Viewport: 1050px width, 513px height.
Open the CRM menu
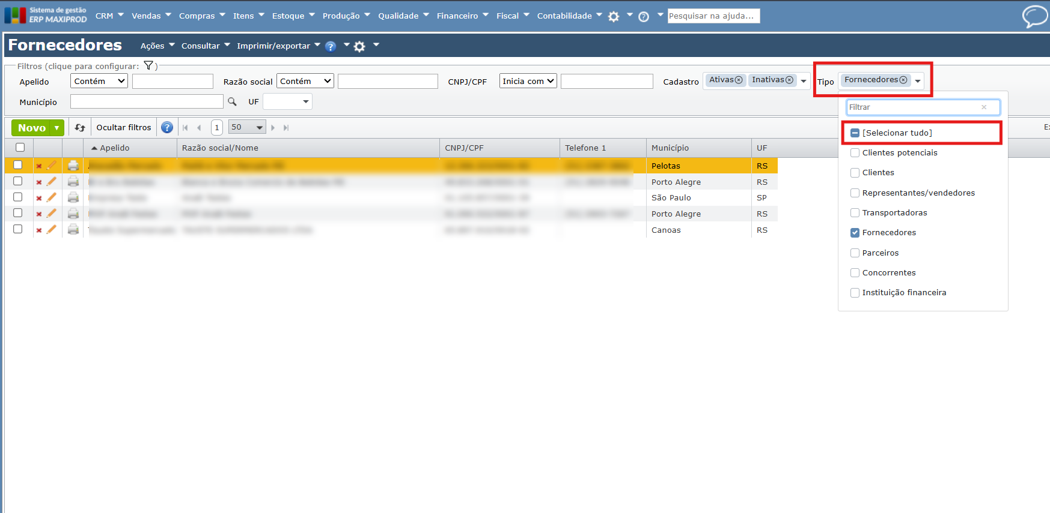[x=109, y=16]
